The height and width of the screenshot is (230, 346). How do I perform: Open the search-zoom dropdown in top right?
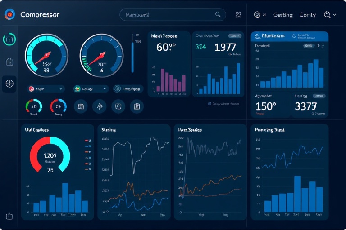pos(330,15)
